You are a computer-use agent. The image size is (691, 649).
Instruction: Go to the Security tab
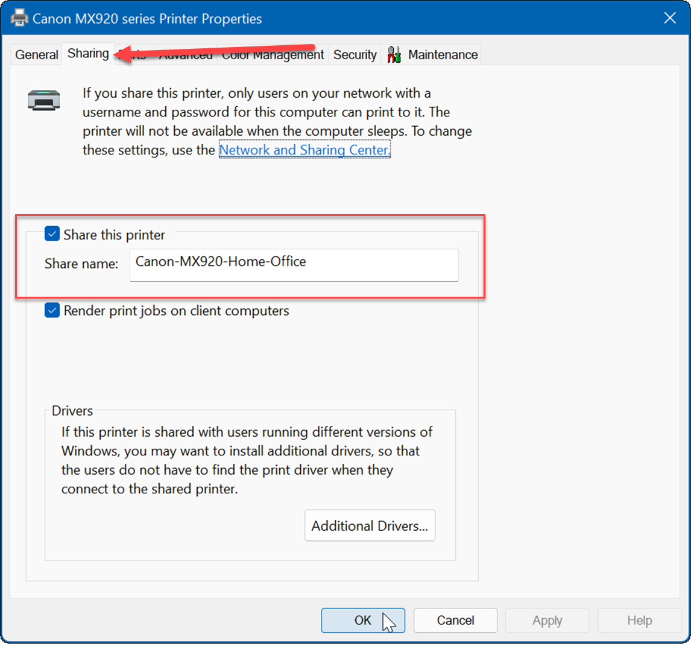coord(355,55)
